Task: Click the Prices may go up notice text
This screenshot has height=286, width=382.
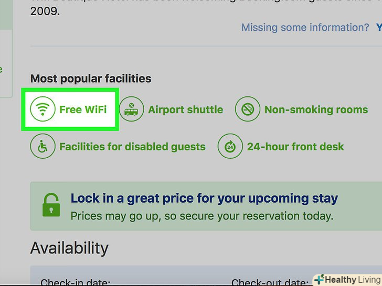Action: [201, 215]
